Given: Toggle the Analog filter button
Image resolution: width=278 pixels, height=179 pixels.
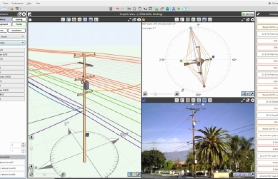Looking at the screenshot, I should [x=19, y=19].
